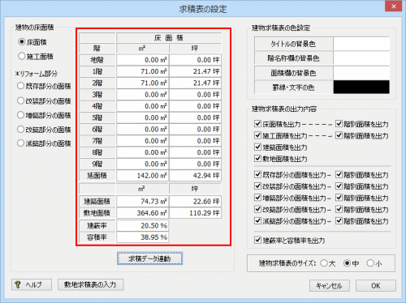Screen dimensions: 406x303
Task: Select the 床面積 radio button
Action: coord(22,42)
